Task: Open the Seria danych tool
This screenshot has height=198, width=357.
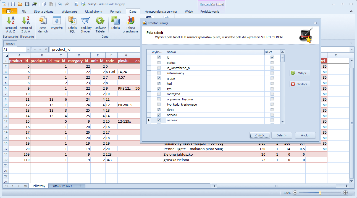Action: coord(43,21)
